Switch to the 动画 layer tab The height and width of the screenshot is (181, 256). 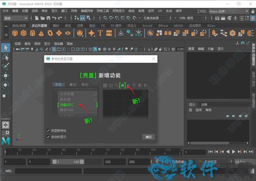tap(204, 105)
